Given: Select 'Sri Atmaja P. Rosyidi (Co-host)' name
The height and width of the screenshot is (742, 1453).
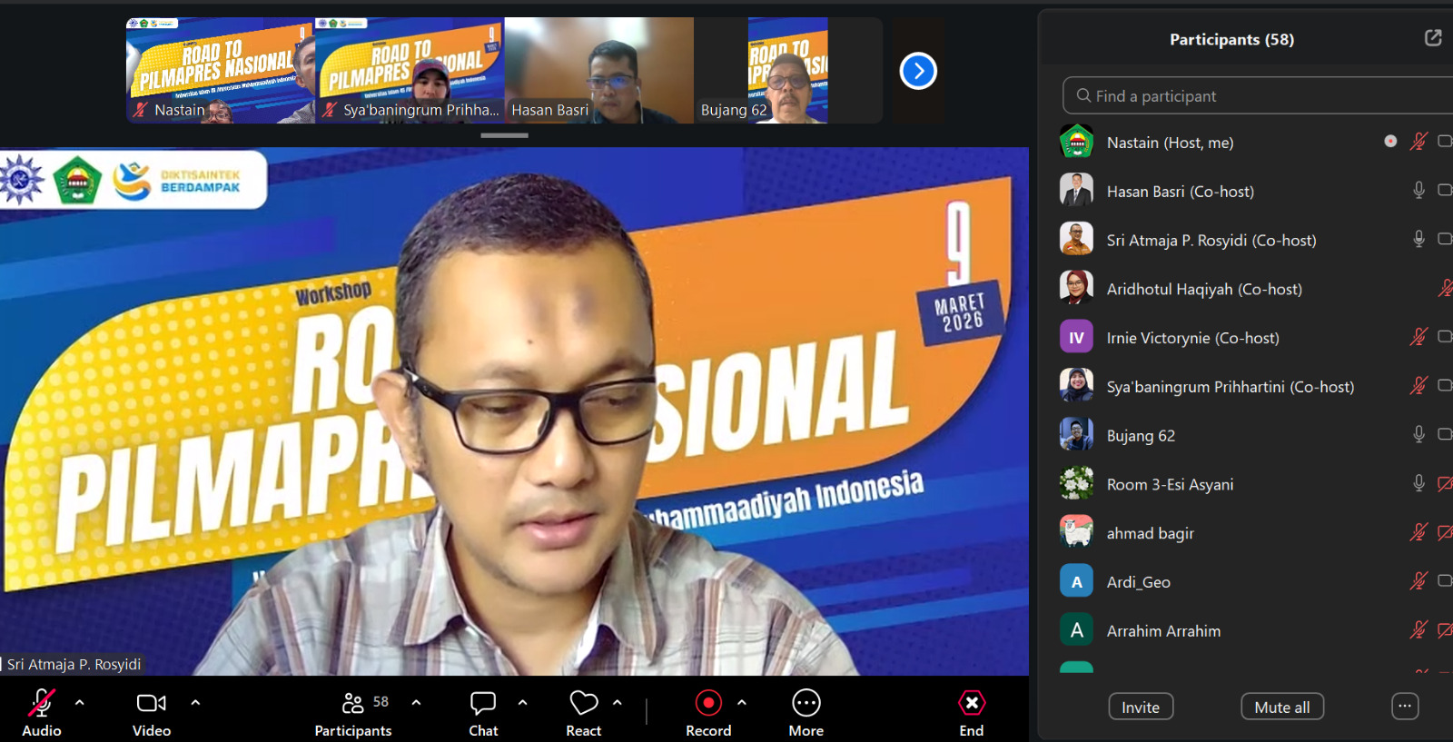Looking at the screenshot, I should [1211, 241].
